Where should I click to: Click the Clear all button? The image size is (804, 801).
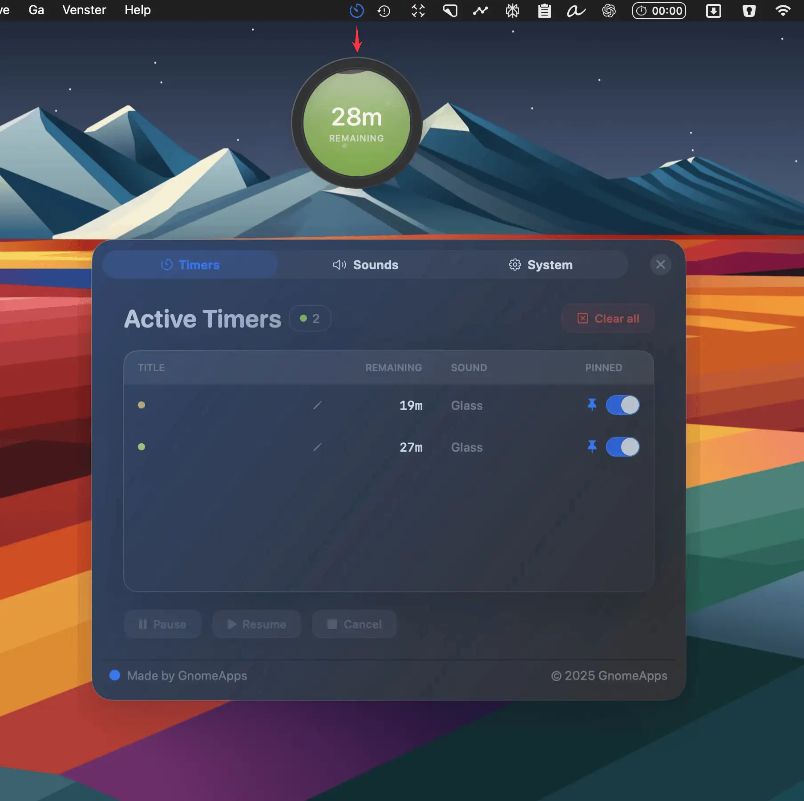pyautogui.click(x=608, y=319)
